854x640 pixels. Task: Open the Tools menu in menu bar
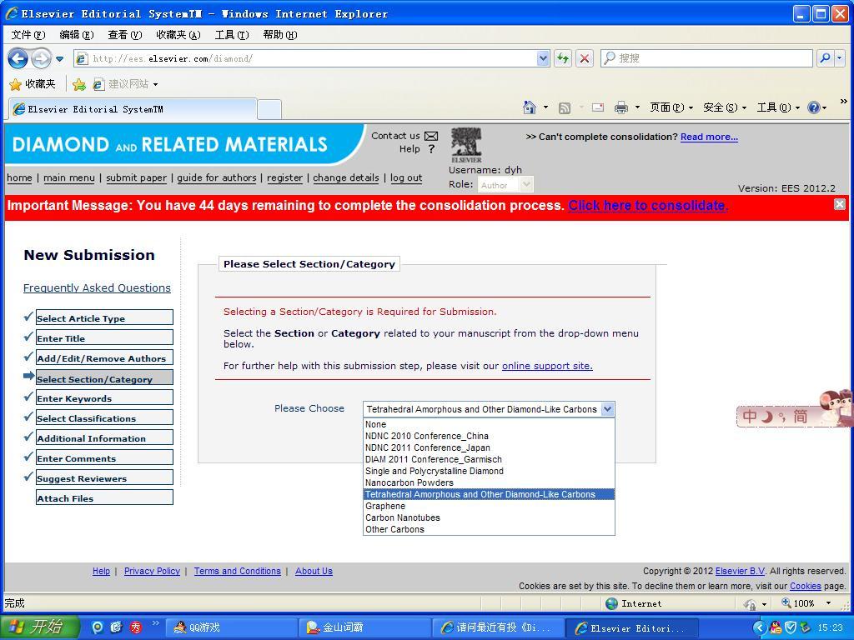pyautogui.click(x=232, y=35)
